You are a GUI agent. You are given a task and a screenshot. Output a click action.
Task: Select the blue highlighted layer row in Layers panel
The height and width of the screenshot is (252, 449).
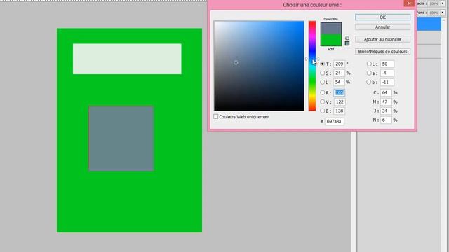coord(429,24)
